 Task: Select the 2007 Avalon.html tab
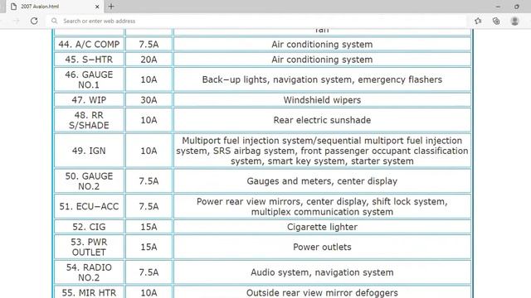(54, 7)
